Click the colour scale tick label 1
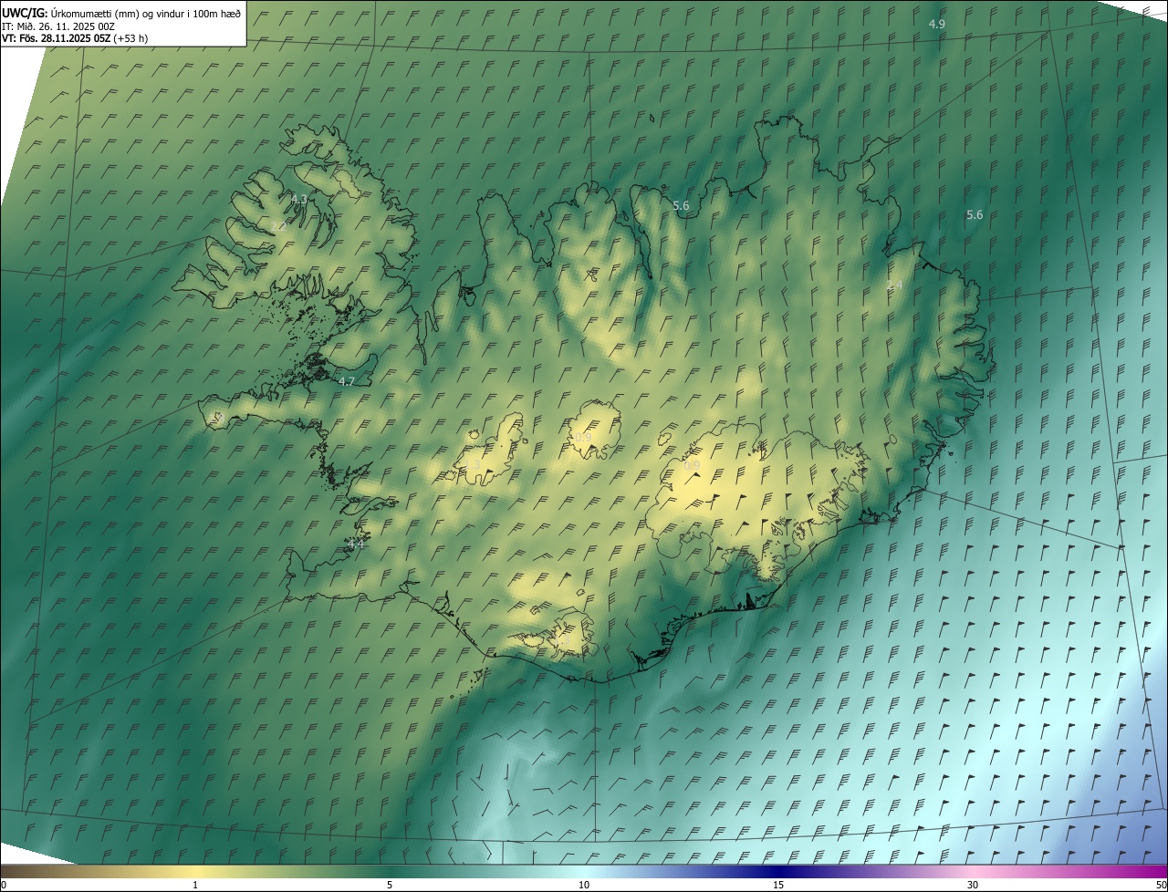The width and height of the screenshot is (1168, 892). coord(195,885)
